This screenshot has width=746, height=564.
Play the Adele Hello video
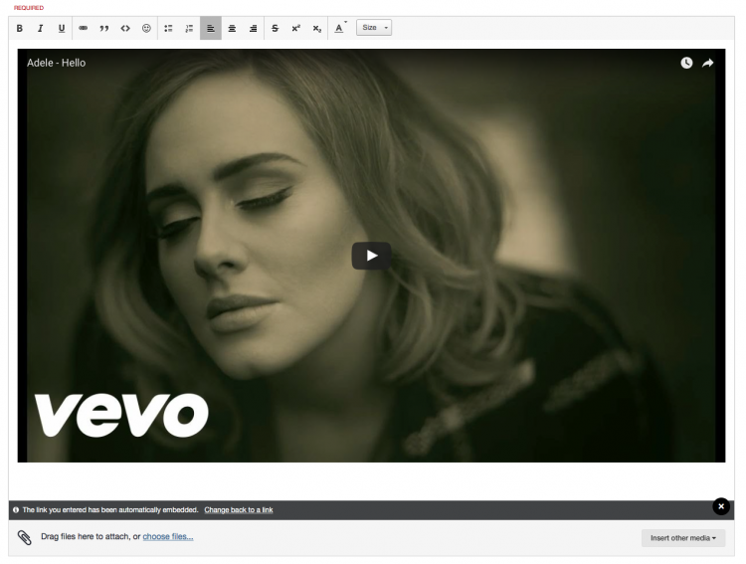pos(372,256)
